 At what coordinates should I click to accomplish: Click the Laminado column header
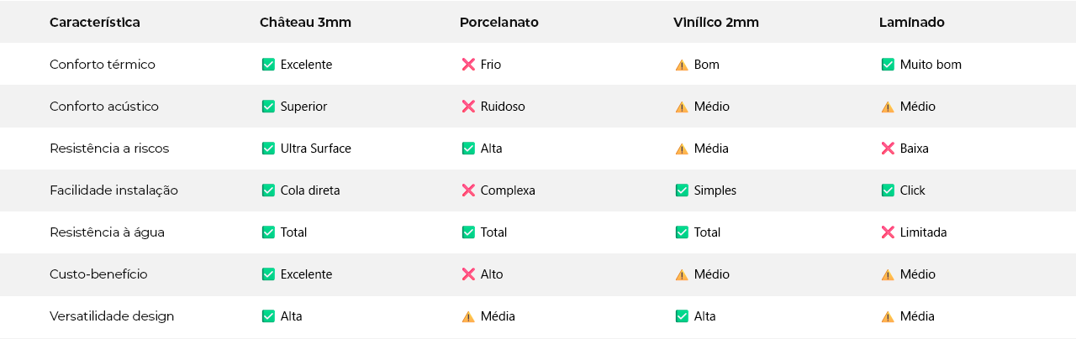coord(911,23)
